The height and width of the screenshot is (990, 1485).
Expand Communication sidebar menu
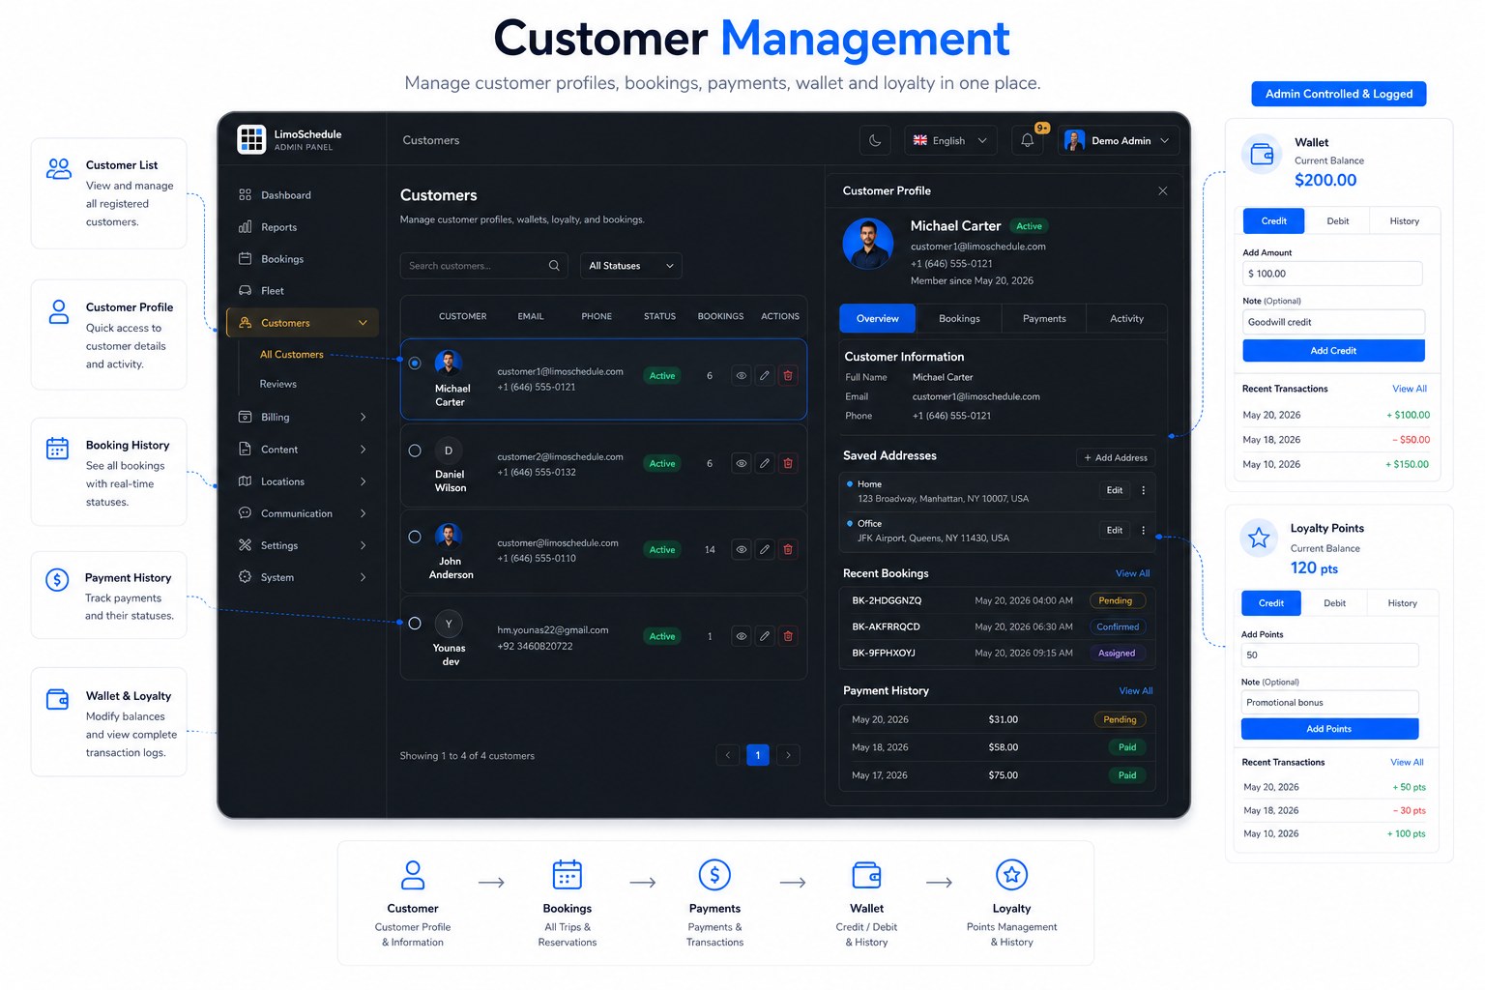click(x=363, y=513)
